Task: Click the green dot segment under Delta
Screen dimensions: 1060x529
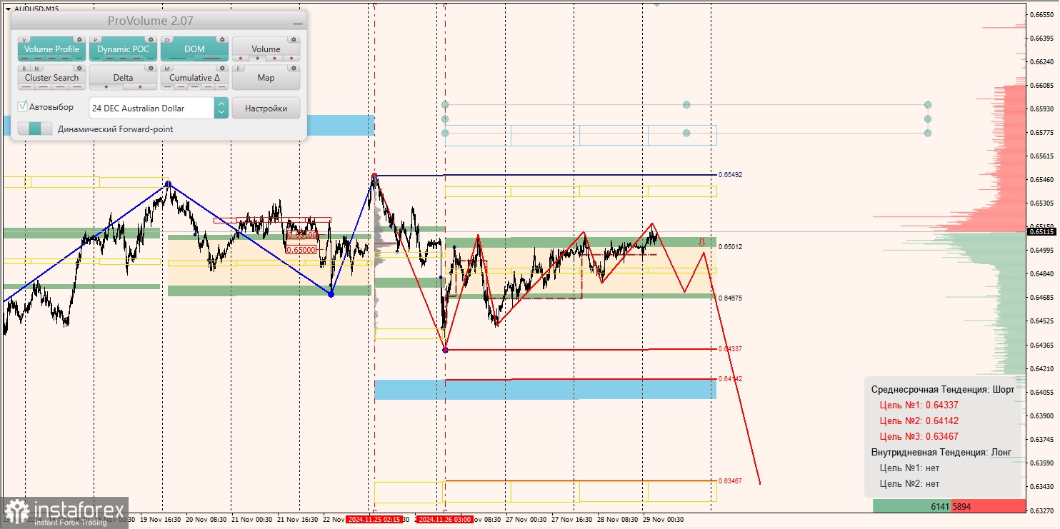Action: click(x=106, y=86)
